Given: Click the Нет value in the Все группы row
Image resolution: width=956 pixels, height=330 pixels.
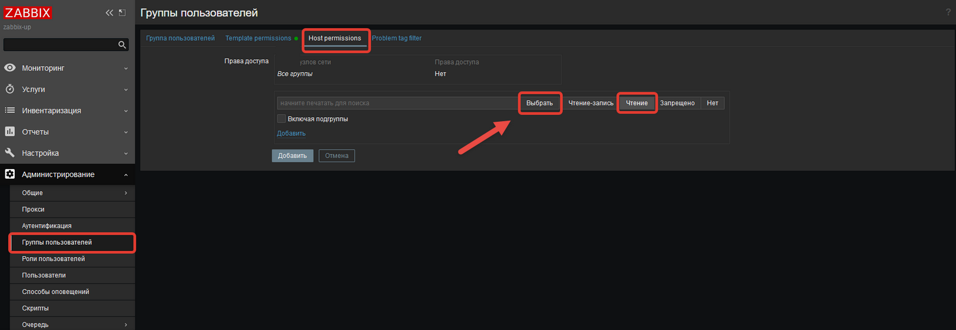Looking at the screenshot, I should click(440, 74).
